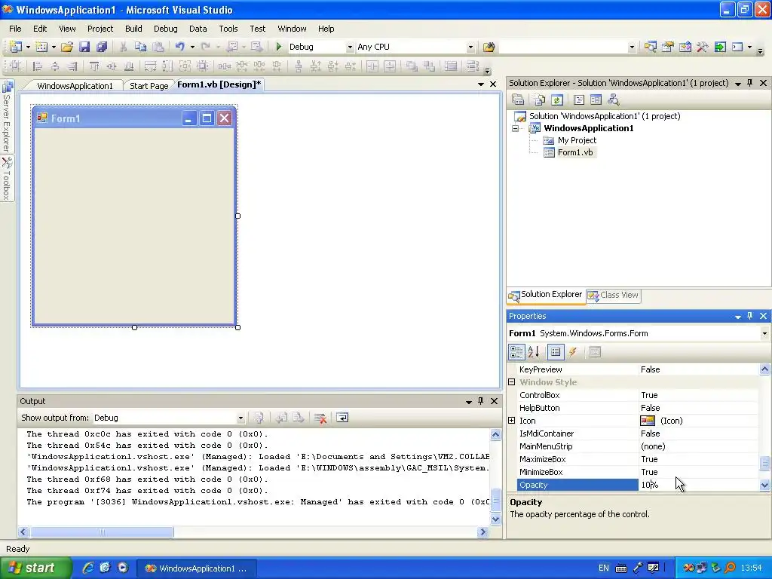The image size is (772, 579).
Task: Open the Form1 object selector dropdown
Action: point(764,333)
